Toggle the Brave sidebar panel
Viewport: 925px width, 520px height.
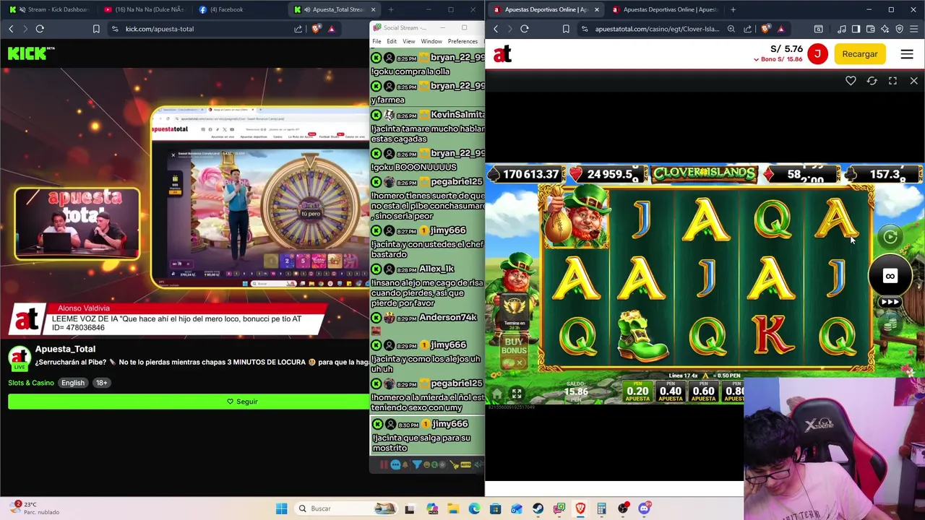856,29
